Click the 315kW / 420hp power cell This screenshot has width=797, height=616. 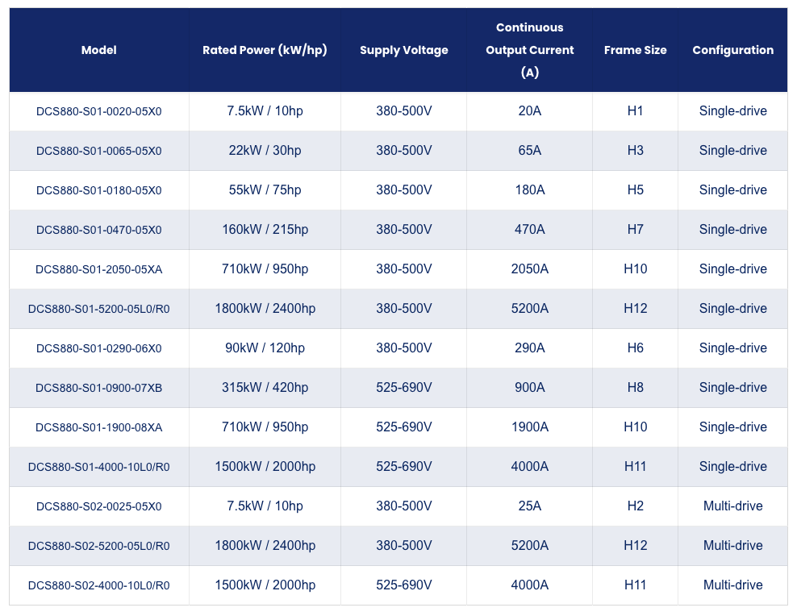click(265, 388)
